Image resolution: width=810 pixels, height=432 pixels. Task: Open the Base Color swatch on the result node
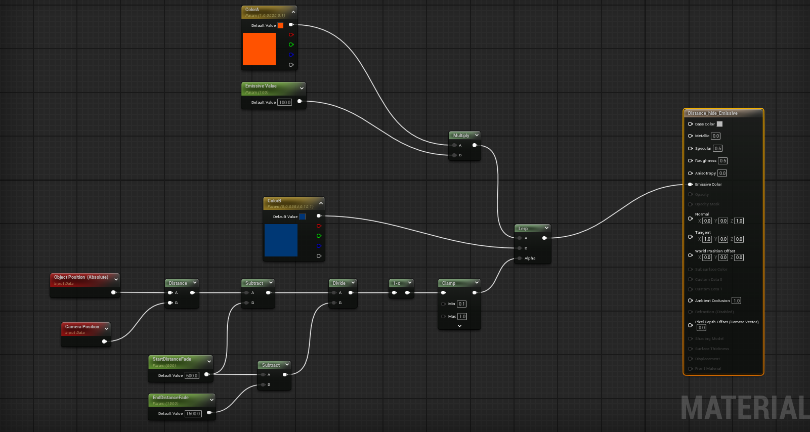719,124
